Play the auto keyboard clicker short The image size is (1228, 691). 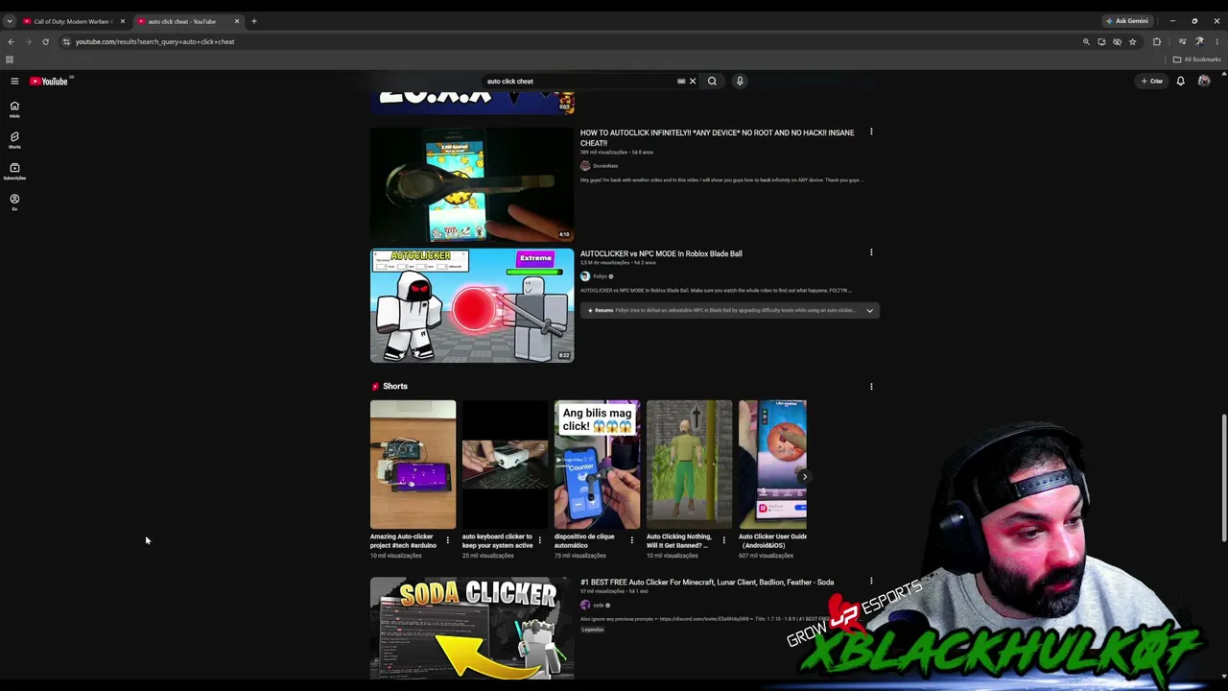click(x=505, y=465)
